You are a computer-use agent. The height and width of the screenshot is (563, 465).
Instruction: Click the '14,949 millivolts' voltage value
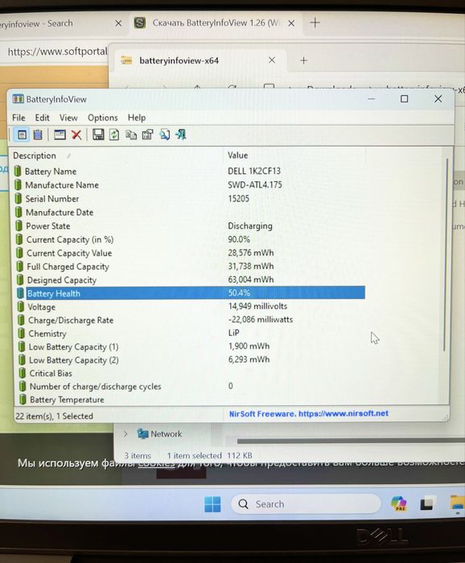(257, 306)
